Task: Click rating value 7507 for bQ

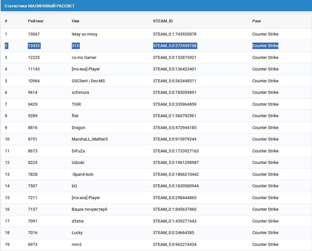Action: tap(33, 186)
